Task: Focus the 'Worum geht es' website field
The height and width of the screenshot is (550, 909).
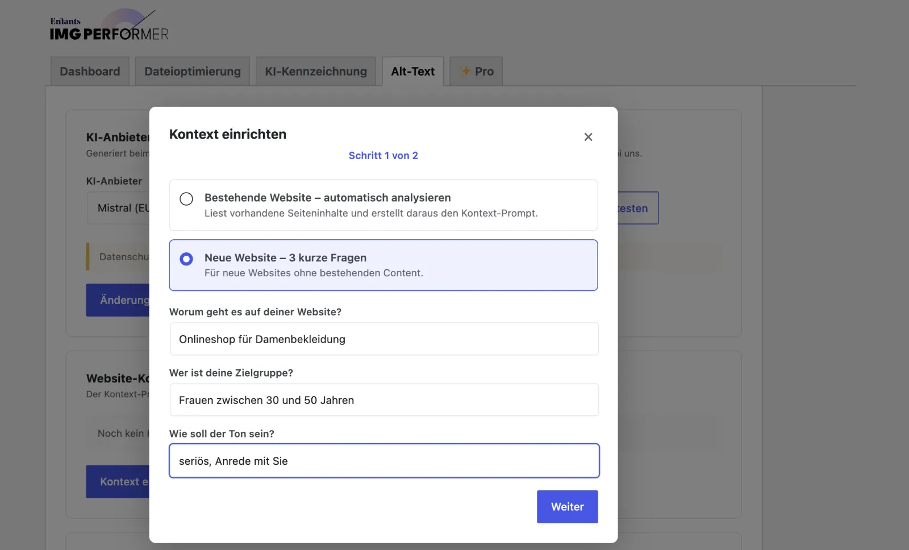Action: 384,339
